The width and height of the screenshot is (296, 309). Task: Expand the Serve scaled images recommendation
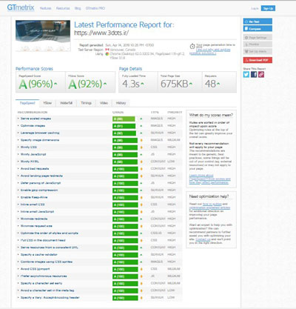point(36,119)
